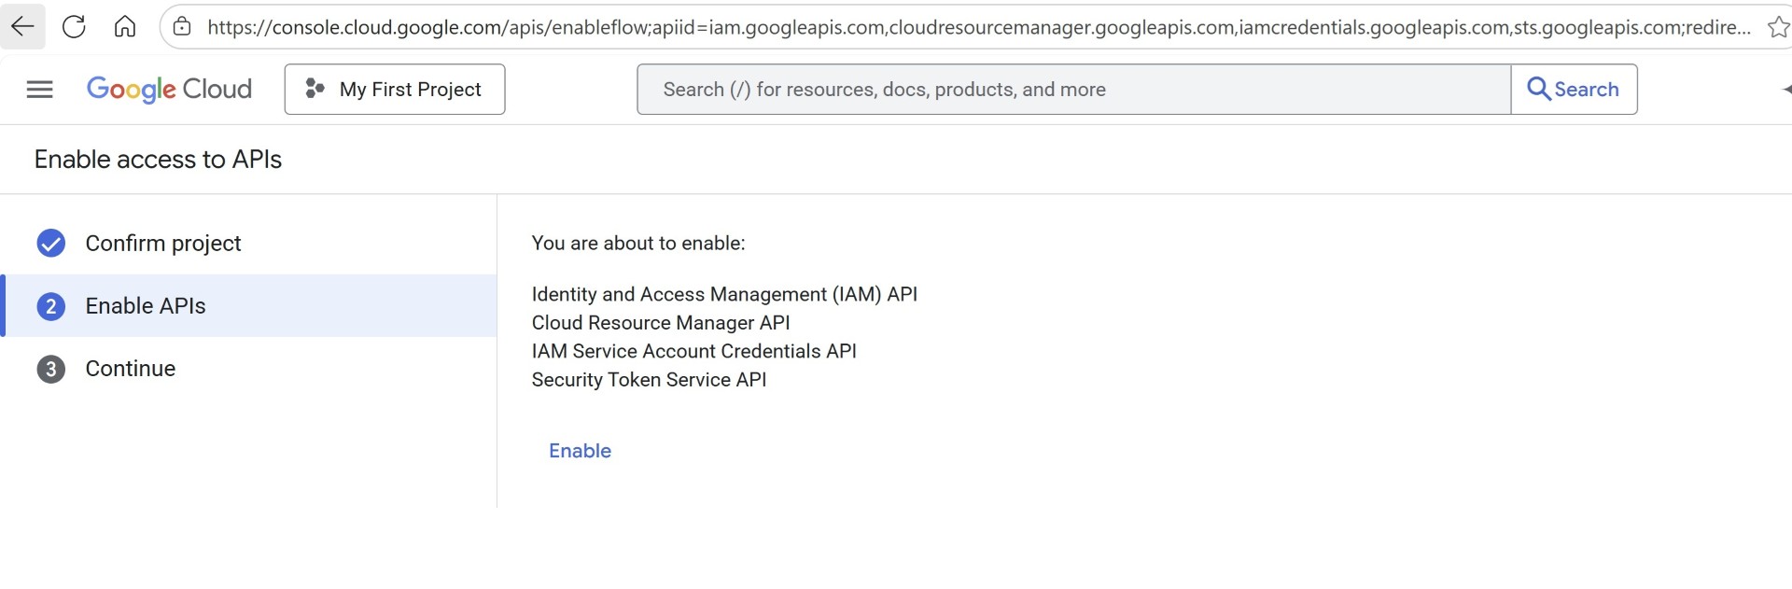Click the browser address bar URL
This screenshot has width=1792, height=589.
[978, 27]
